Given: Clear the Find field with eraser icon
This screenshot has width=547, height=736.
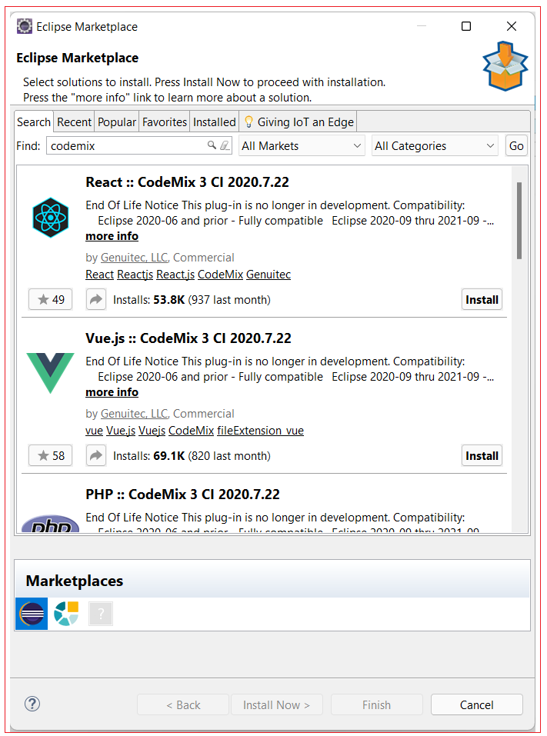Looking at the screenshot, I should (x=225, y=145).
